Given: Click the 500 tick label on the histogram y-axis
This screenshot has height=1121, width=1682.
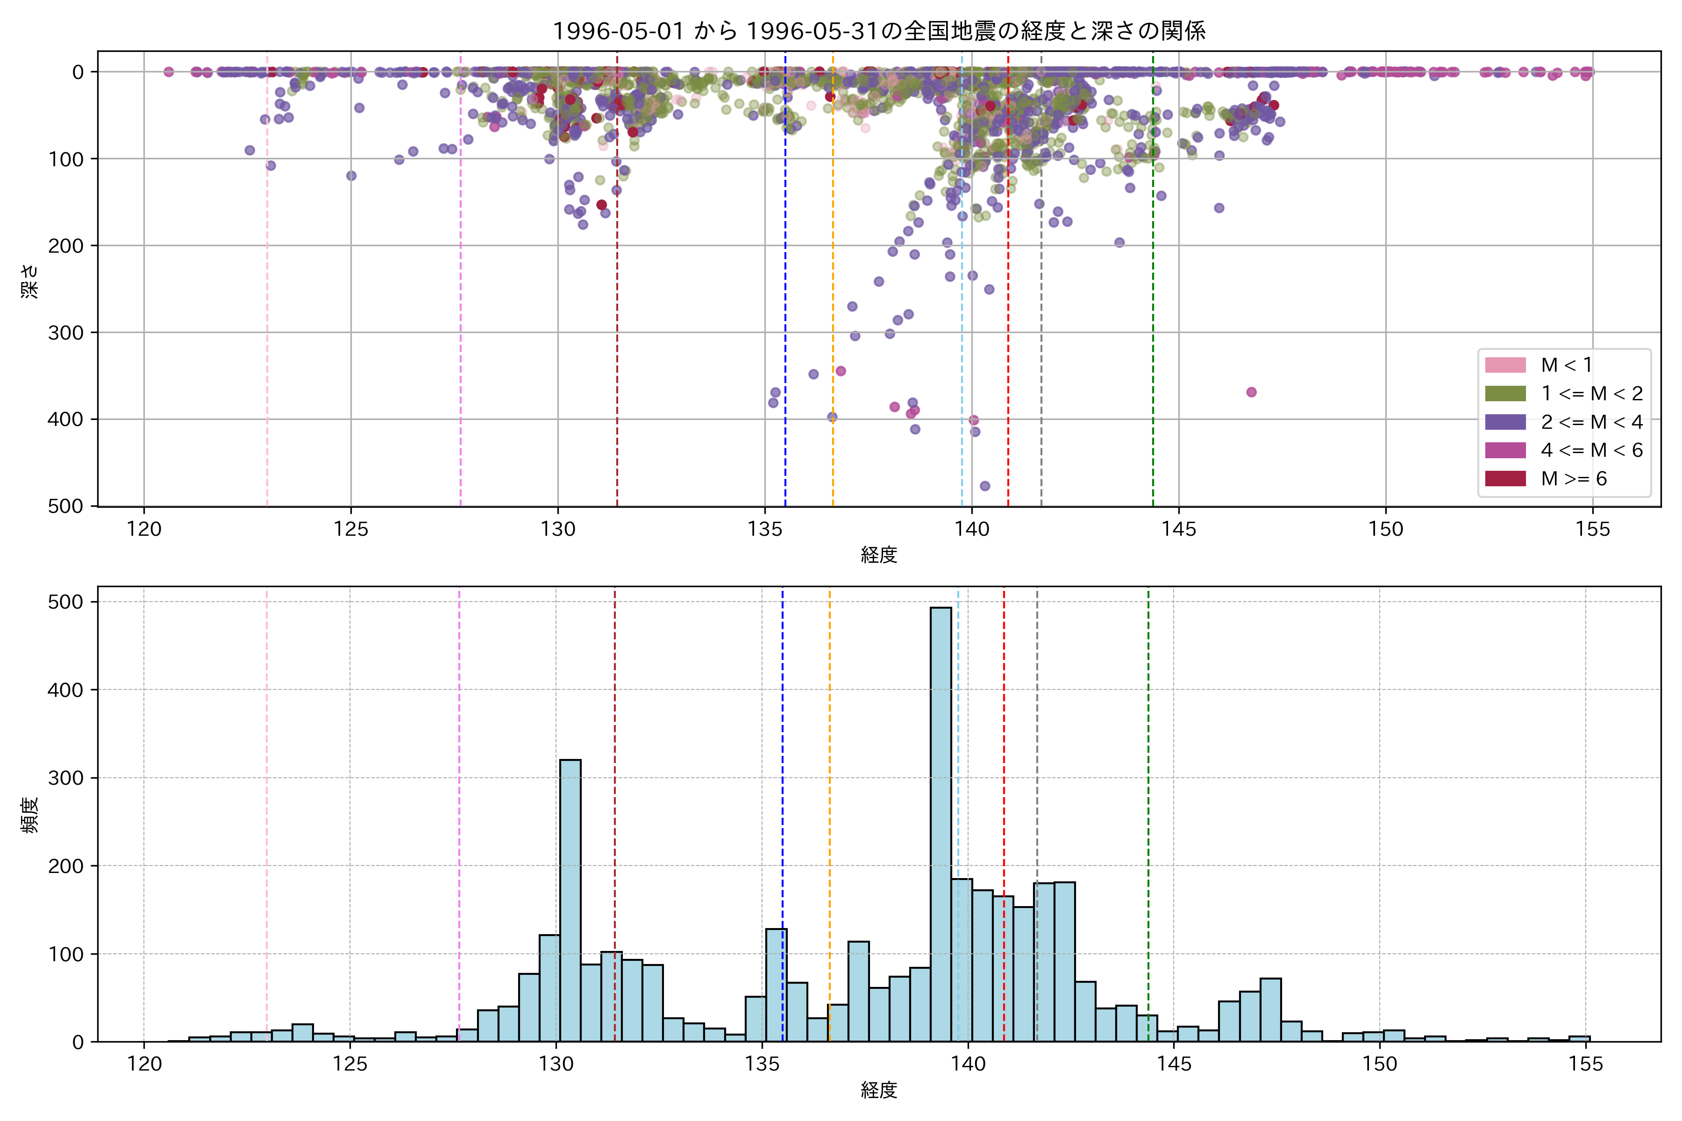Looking at the screenshot, I should [x=66, y=602].
